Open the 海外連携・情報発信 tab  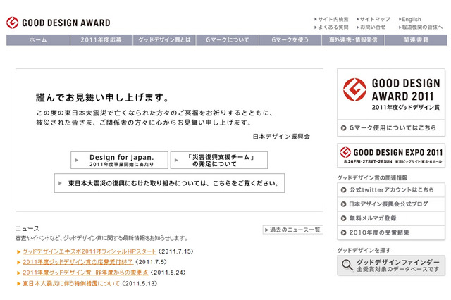point(352,40)
